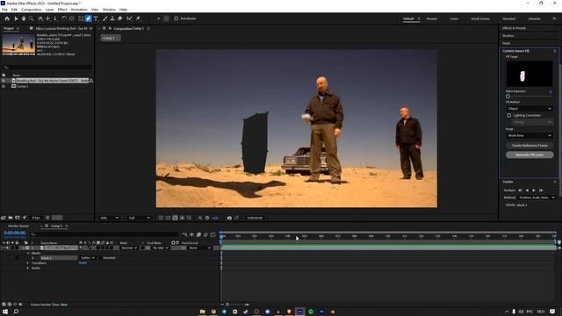Click the motion blur enable icon in timeline
This screenshot has height=316, width=562.
tap(205, 234)
